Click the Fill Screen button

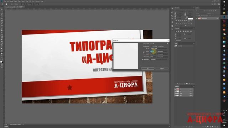(36, 4)
